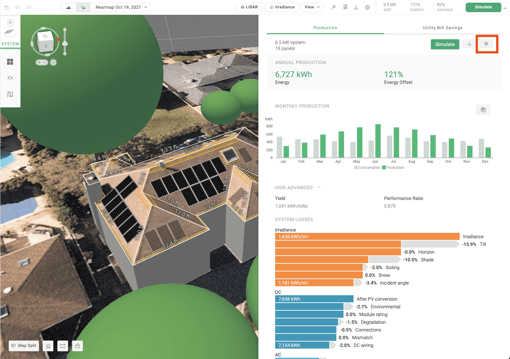This screenshot has height=359, width=510.
Task: Undo the last action
Action: [17, 7]
